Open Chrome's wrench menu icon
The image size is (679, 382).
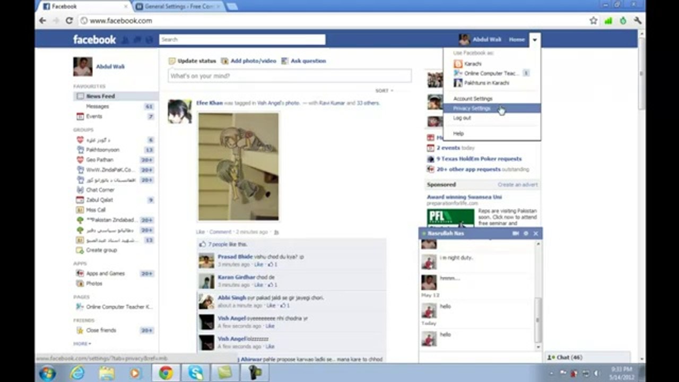coord(638,21)
